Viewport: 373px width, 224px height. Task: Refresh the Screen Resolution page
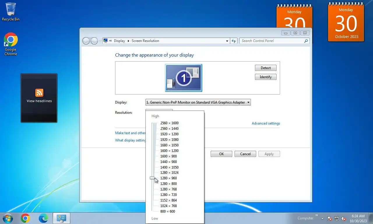pyautogui.click(x=233, y=41)
